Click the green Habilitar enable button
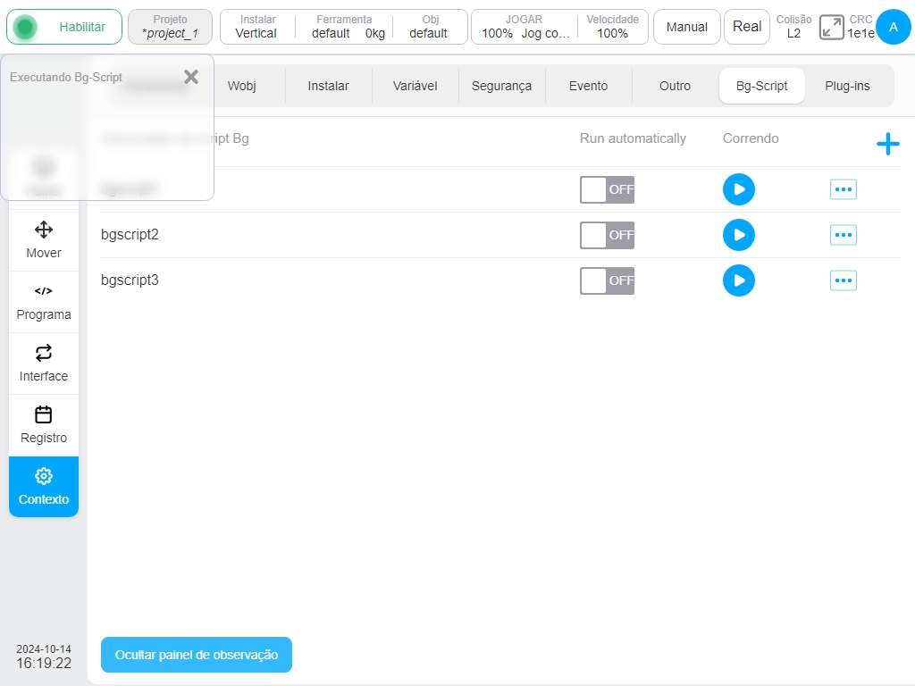This screenshot has height=686, width=915. click(64, 27)
